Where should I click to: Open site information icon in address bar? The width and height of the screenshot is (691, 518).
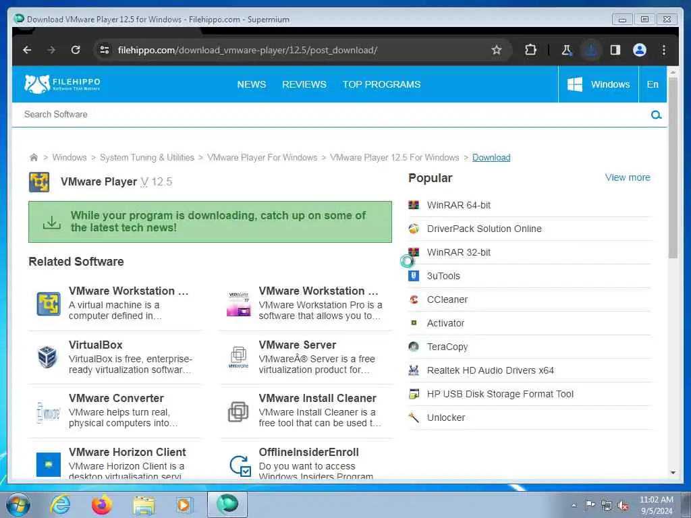tap(105, 50)
